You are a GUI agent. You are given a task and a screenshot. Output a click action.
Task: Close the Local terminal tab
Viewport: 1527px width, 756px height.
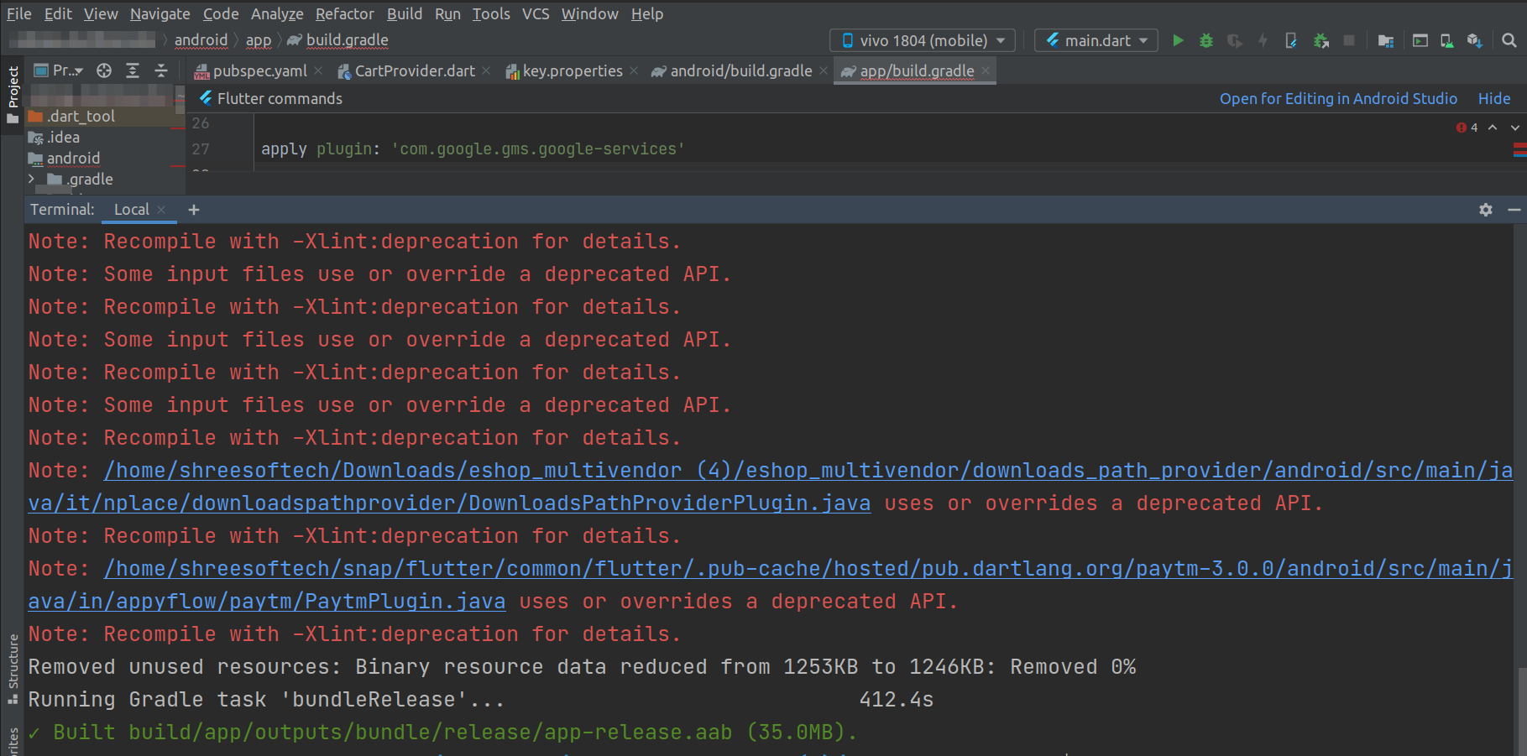[x=161, y=210]
